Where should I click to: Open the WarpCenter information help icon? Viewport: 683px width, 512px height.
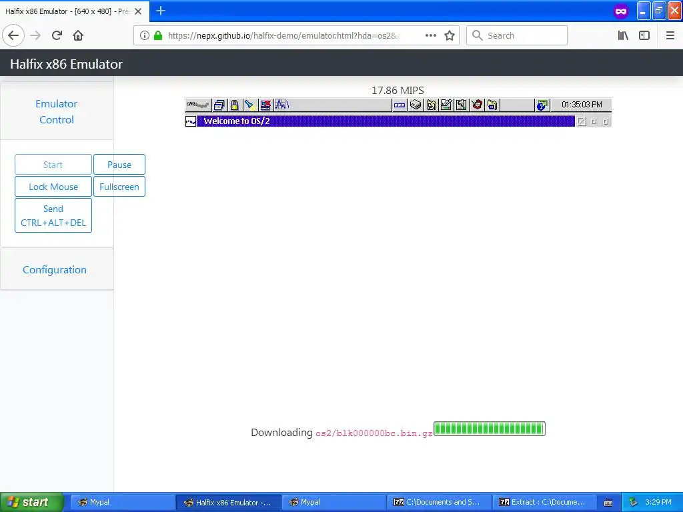[542, 105]
